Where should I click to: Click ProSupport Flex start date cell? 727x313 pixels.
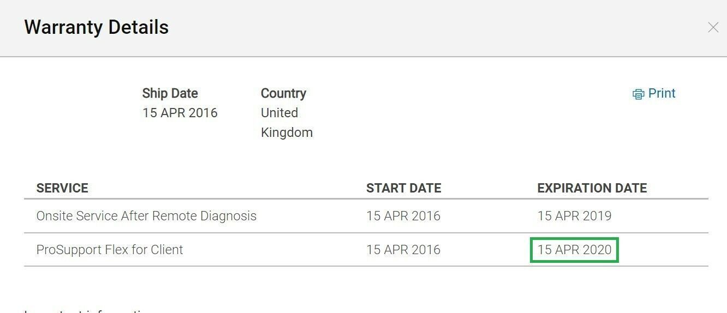pyautogui.click(x=403, y=250)
